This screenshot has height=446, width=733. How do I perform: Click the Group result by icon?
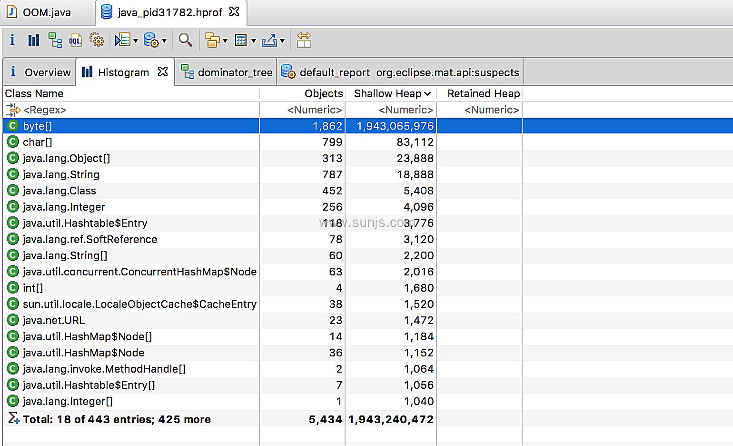(212, 40)
